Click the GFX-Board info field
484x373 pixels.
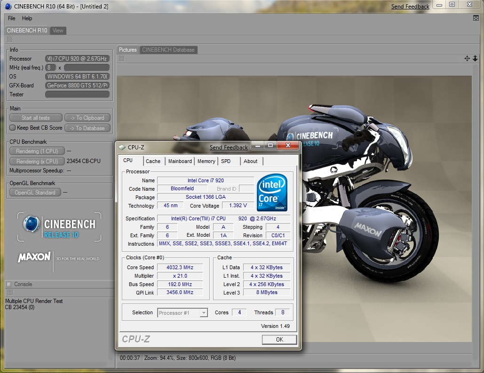[77, 85]
